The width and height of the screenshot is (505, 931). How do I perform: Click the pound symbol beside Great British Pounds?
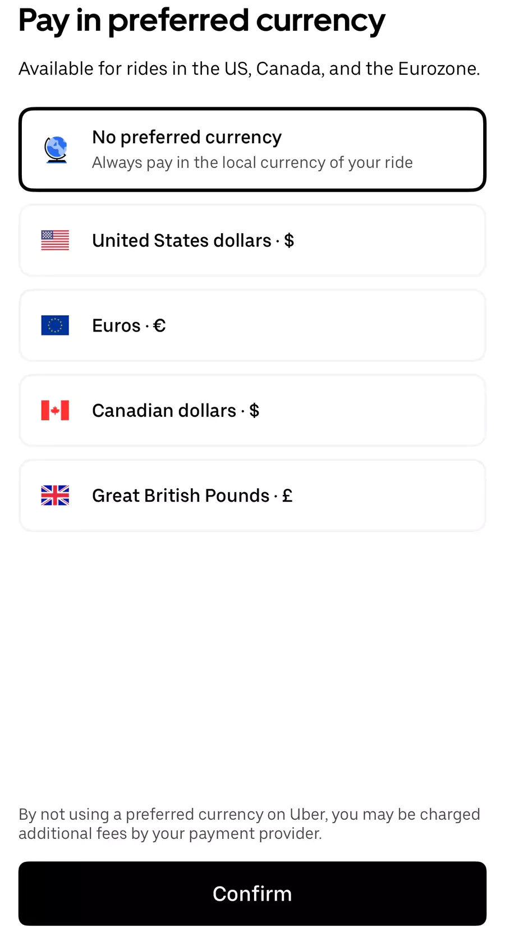[287, 496]
